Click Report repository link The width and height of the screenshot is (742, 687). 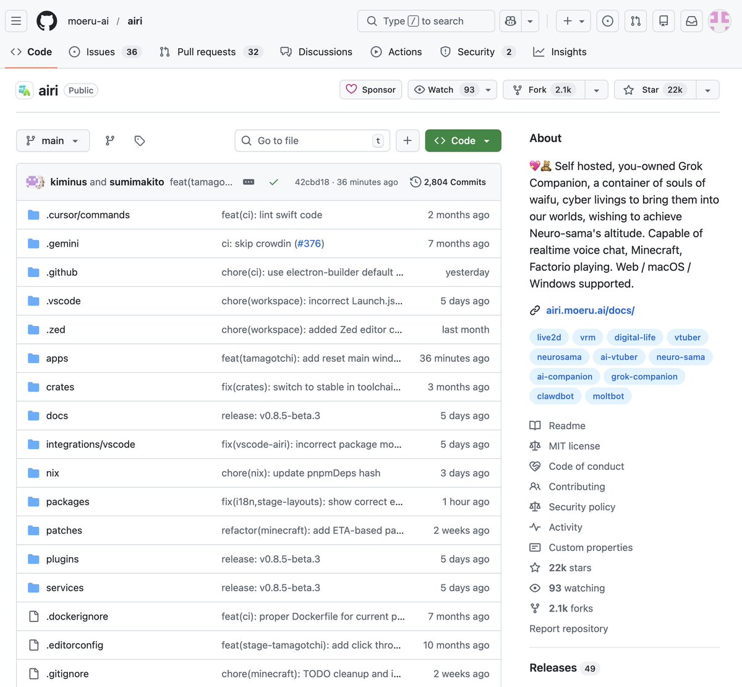point(569,629)
